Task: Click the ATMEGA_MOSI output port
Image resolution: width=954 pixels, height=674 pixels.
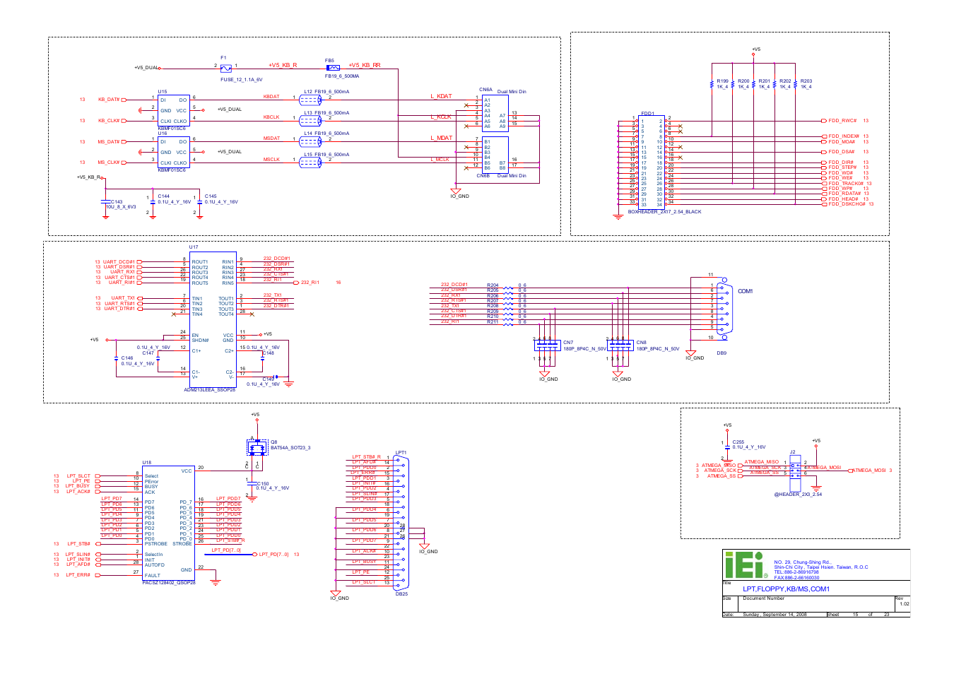Action: (x=868, y=471)
